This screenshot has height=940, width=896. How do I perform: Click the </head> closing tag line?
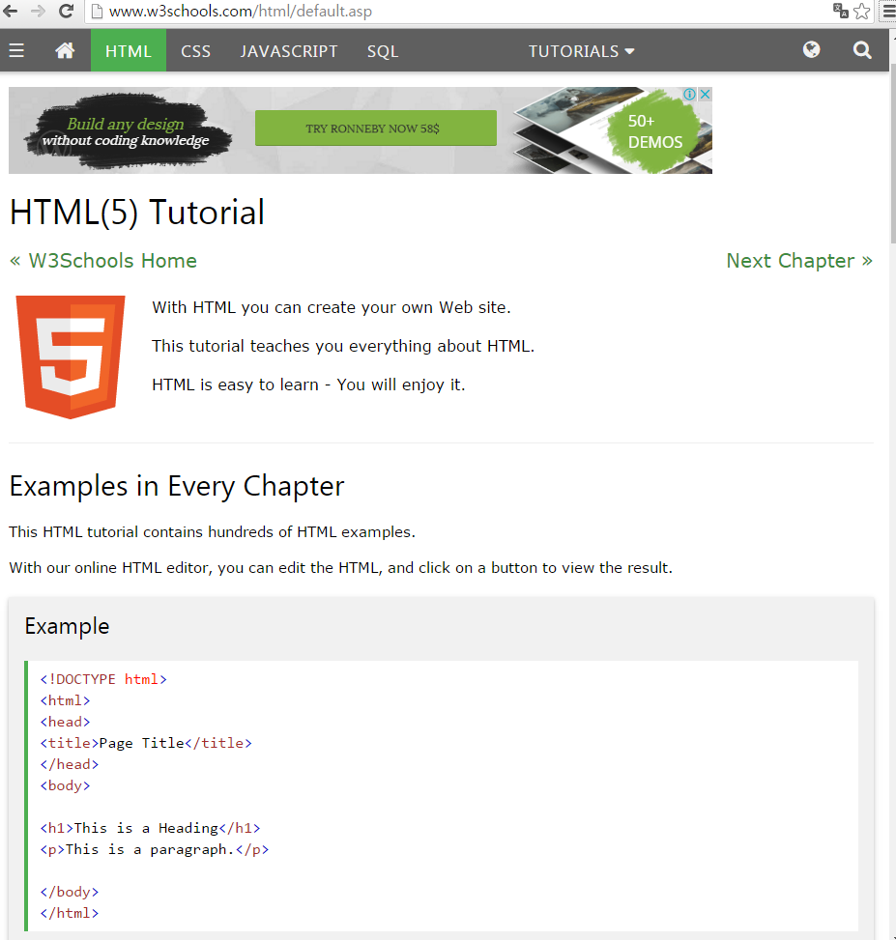[69, 764]
